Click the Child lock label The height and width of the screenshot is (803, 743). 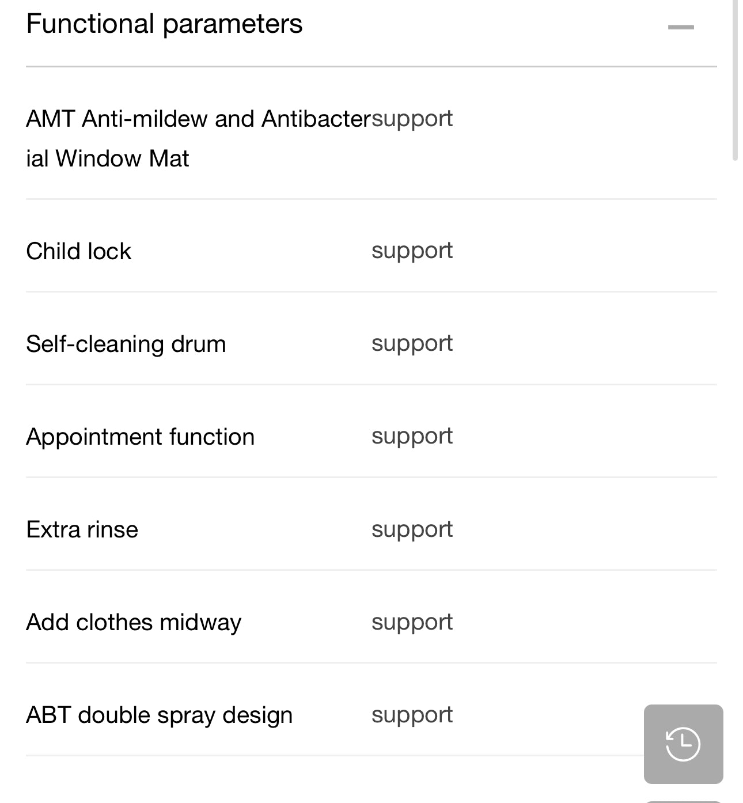[79, 251]
